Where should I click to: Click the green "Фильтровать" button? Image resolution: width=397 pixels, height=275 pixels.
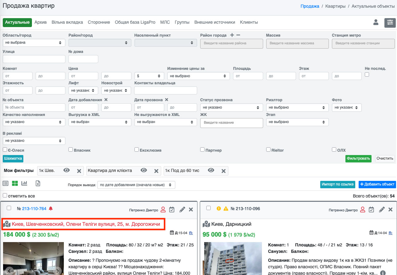(358, 159)
